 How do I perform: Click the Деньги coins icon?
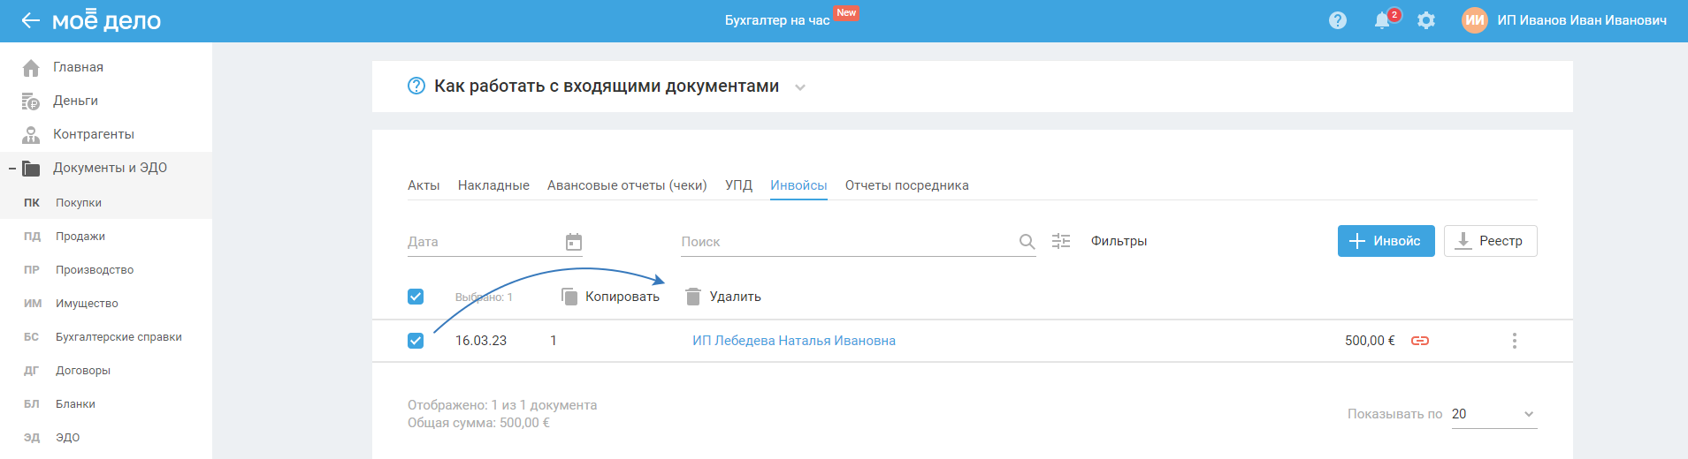[31, 102]
